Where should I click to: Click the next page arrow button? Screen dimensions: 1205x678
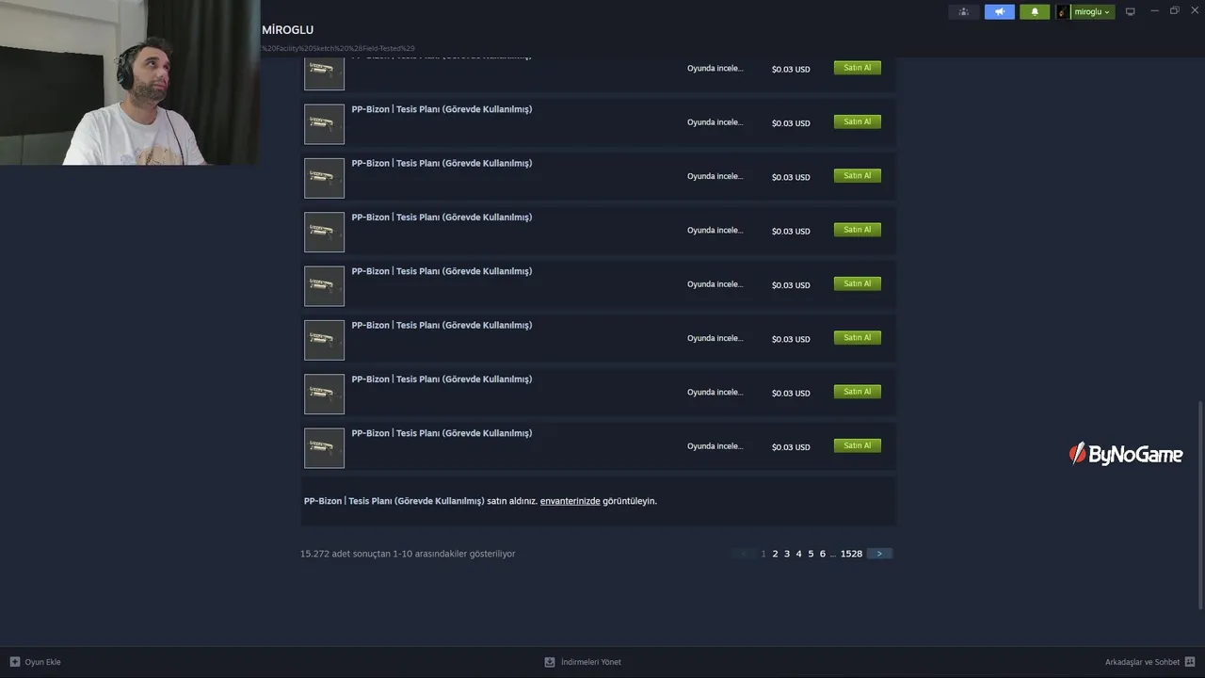879,554
